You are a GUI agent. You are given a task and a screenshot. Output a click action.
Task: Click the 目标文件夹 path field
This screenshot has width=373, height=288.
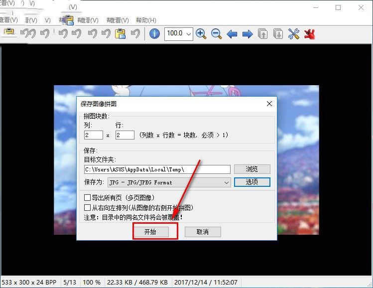point(157,169)
